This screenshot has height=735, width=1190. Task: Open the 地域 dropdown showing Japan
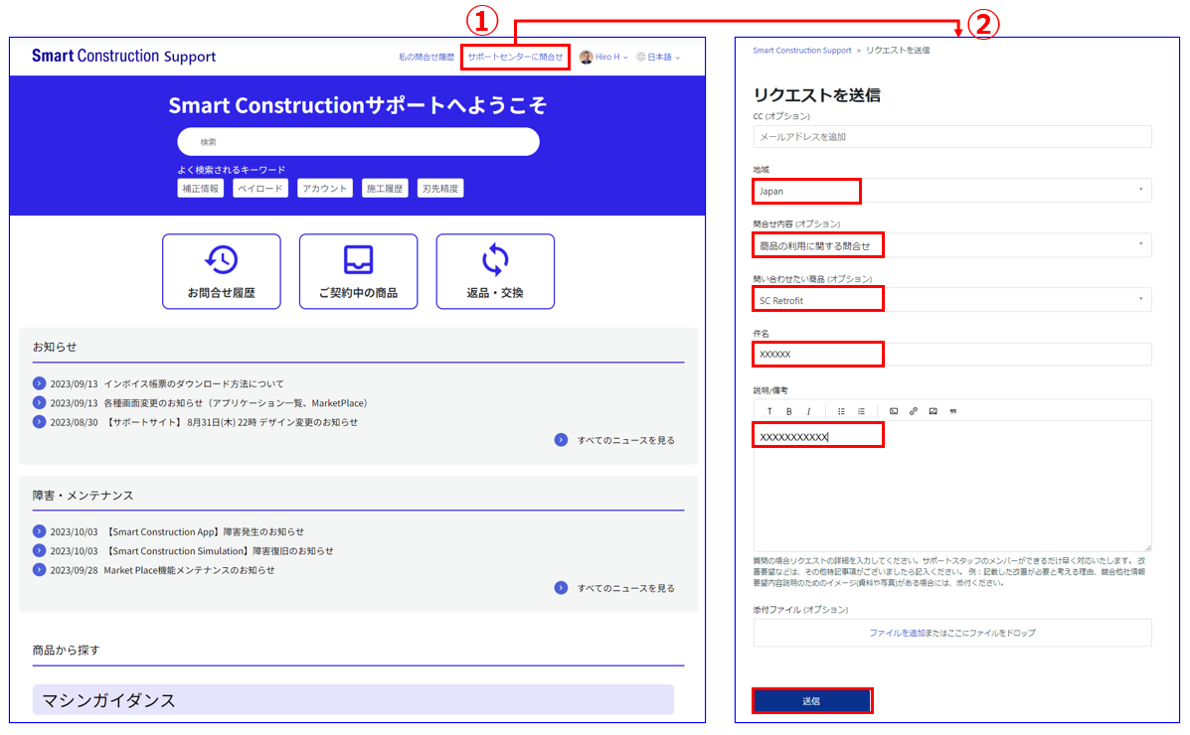(951, 191)
